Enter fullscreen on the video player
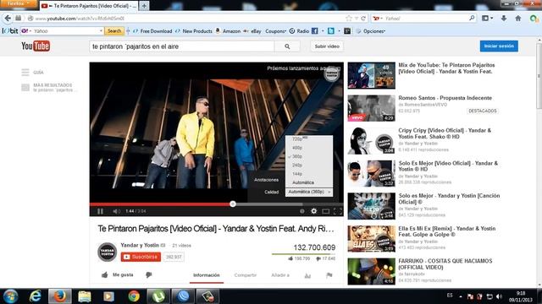The width and height of the screenshot is (542, 304). tap(337, 211)
